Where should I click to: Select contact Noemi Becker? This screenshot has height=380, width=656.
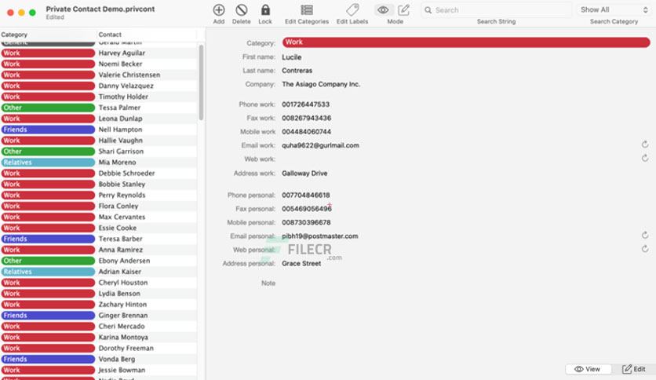121,64
